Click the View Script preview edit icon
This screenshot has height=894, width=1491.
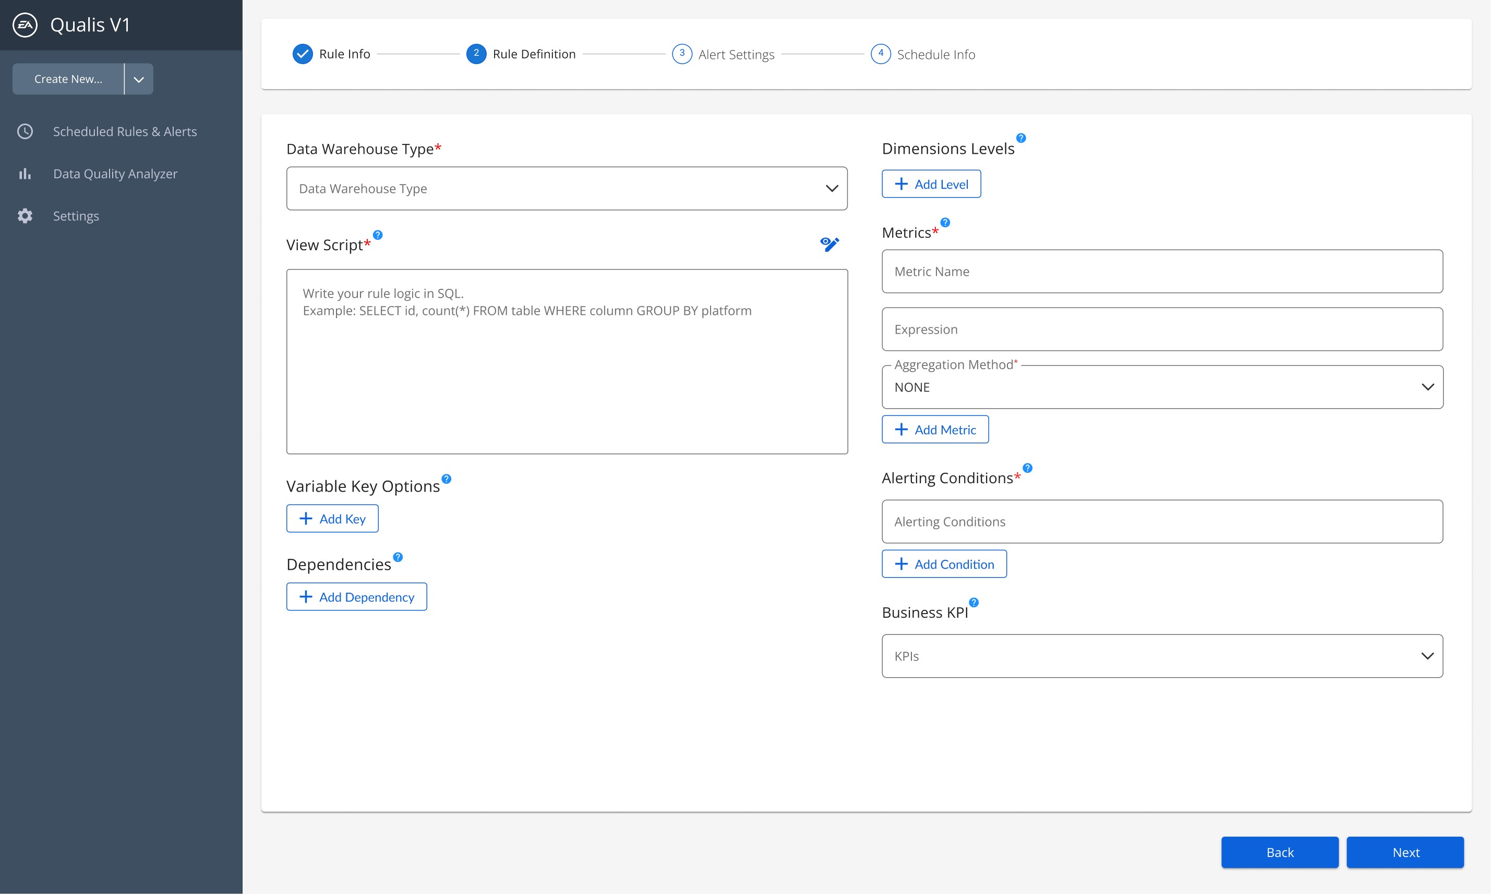829,243
